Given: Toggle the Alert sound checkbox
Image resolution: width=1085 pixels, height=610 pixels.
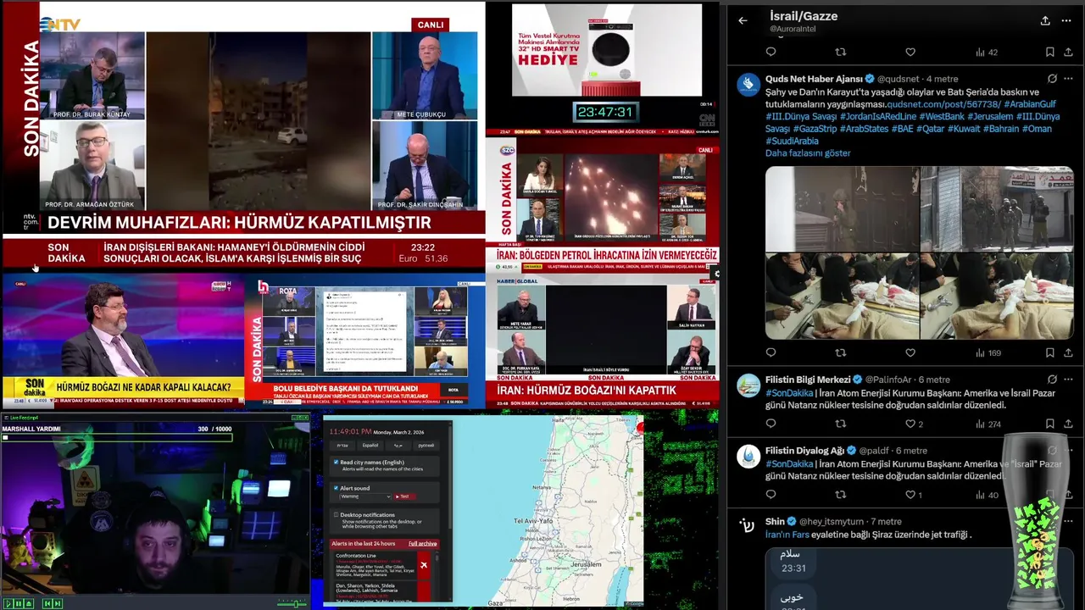Looking at the screenshot, I should point(337,488).
